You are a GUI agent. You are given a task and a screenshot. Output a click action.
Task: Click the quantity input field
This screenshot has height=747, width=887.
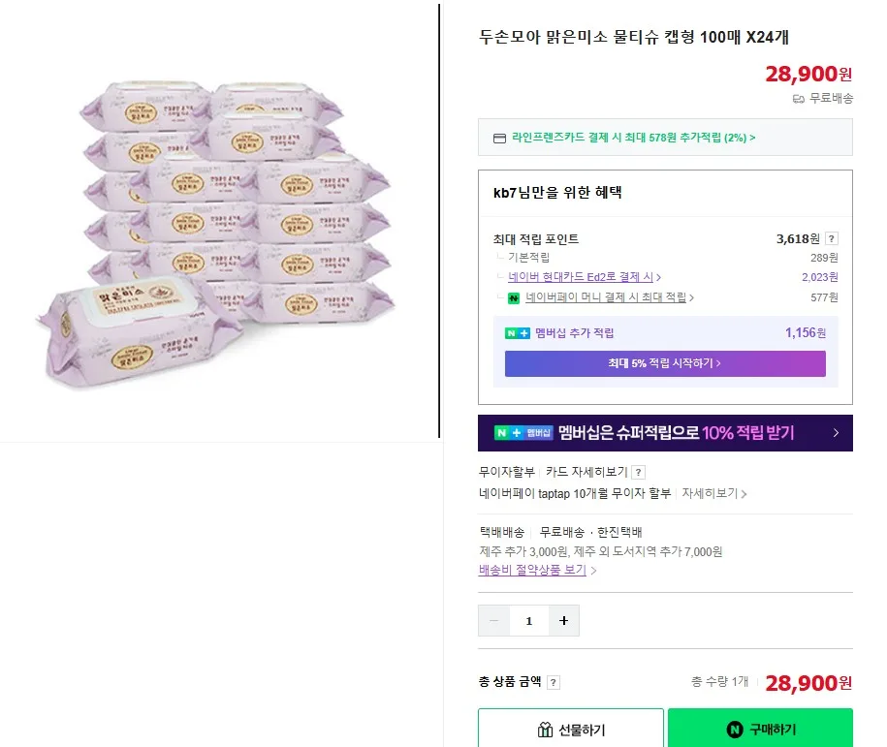529,621
